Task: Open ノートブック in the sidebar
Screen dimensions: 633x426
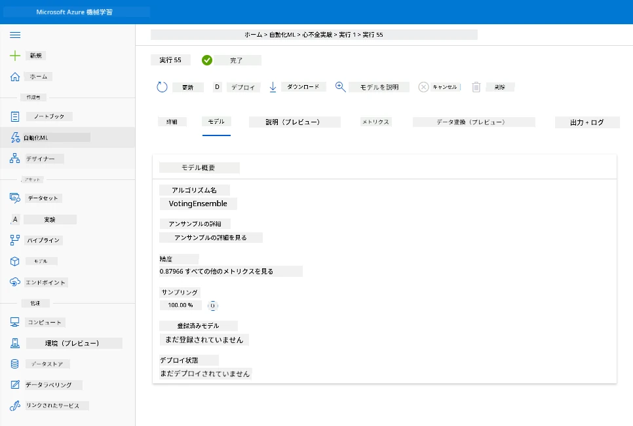Action: (x=49, y=116)
